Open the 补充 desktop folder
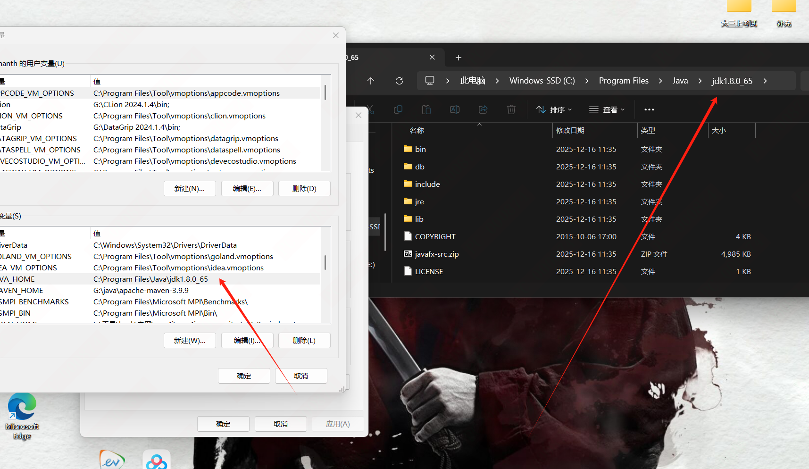This screenshot has height=469, width=809. [784, 14]
